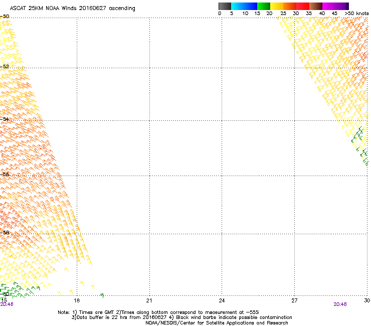This screenshot has width=371, height=326.
Task: Click the right purple 20:46 time stamp
Action: [x=340, y=304]
